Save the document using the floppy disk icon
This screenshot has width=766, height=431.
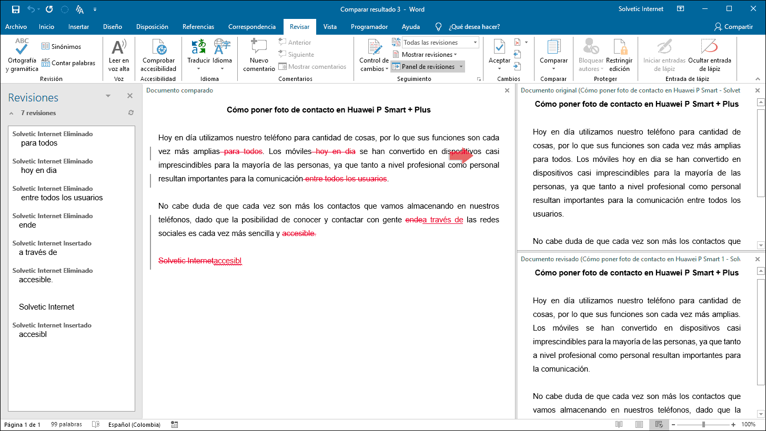(15, 9)
